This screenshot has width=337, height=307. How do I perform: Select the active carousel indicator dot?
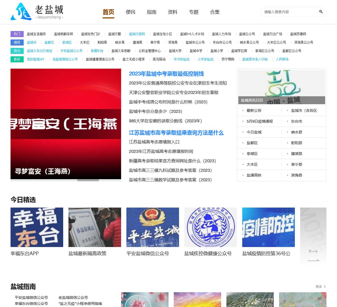[88, 180]
